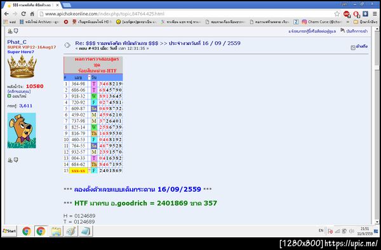Open the non-highlighted Chrome taskbar icon
The image size is (381, 250).
pos(27,231)
